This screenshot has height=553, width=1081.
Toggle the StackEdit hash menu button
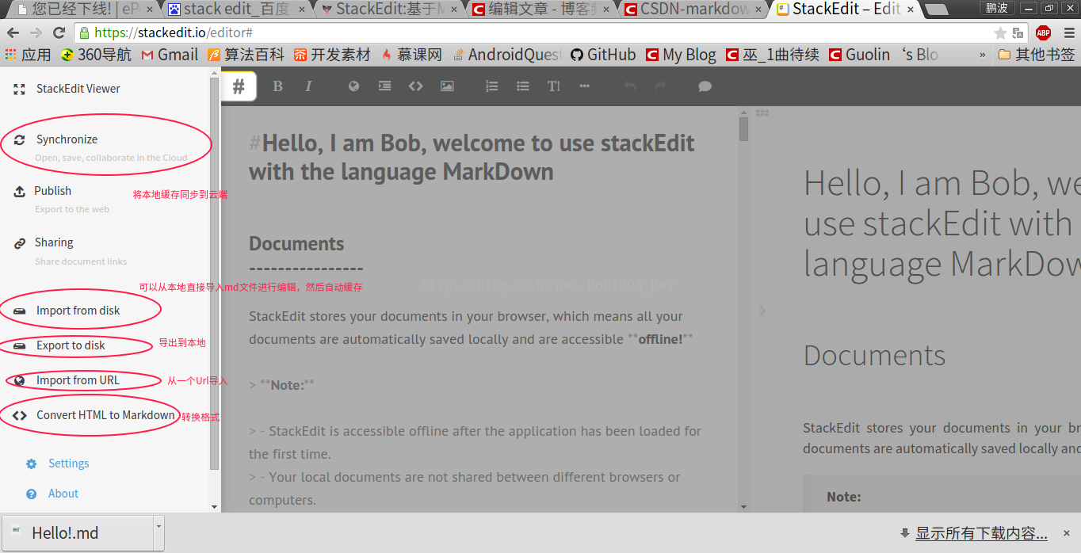(239, 86)
